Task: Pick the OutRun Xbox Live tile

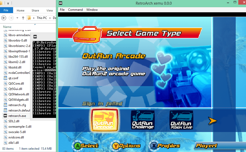Action: (181, 120)
